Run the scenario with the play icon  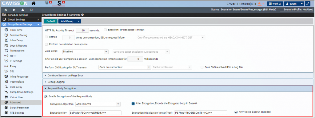14,10
